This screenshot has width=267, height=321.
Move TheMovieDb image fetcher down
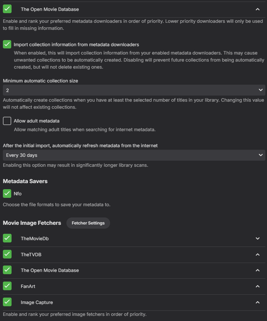[257, 239]
